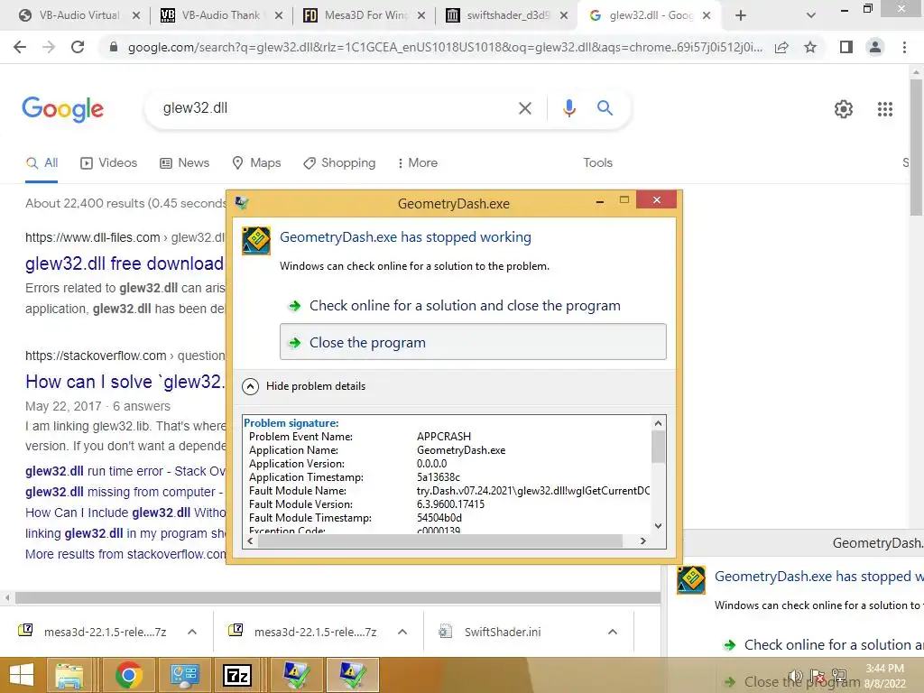Collapse Hide problem details expander
The image size is (924, 693).
click(303, 386)
